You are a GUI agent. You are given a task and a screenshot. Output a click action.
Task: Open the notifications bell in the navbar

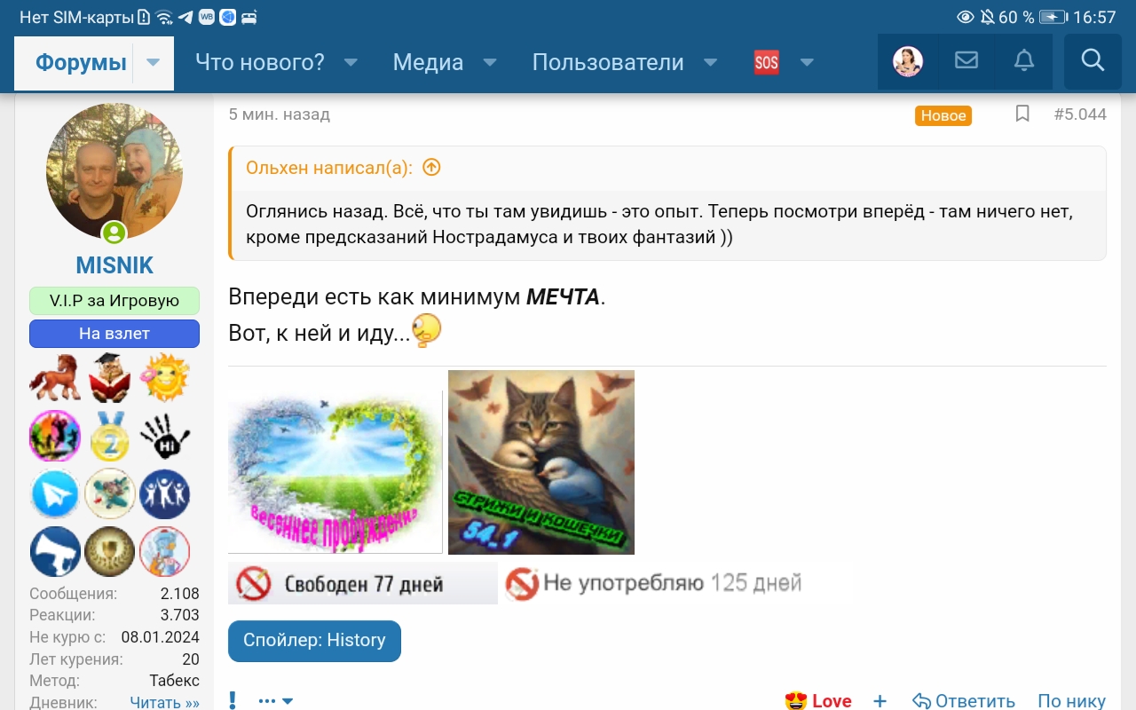(1023, 60)
